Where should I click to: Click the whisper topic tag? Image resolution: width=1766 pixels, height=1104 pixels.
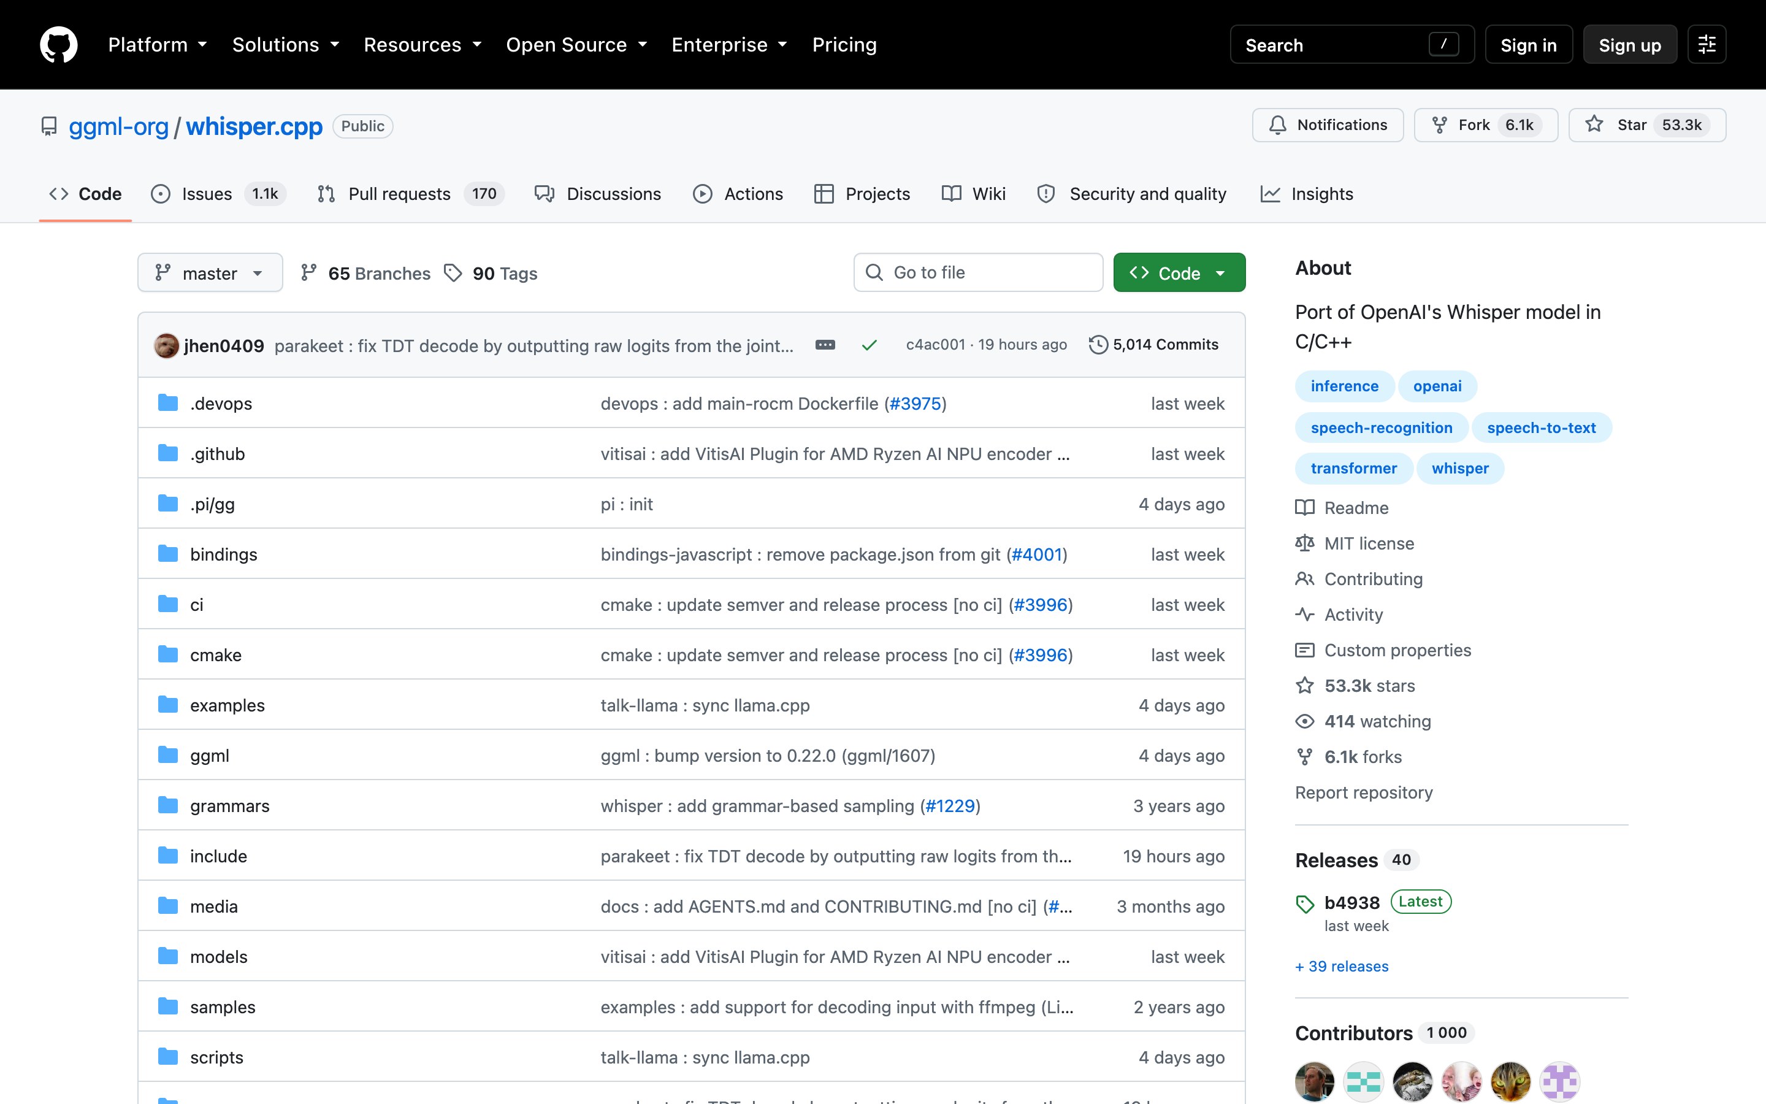pyautogui.click(x=1459, y=468)
